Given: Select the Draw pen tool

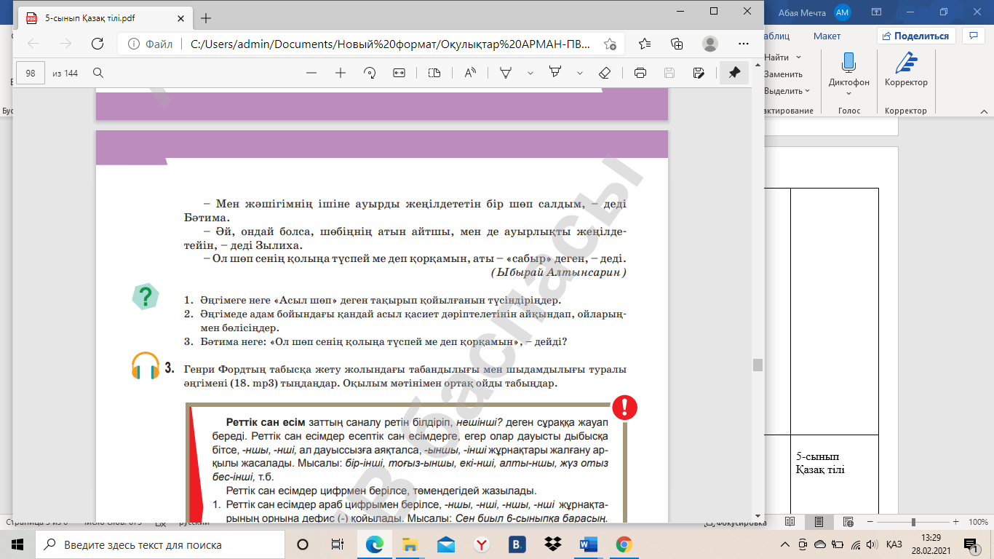Looking at the screenshot, I should pos(506,73).
